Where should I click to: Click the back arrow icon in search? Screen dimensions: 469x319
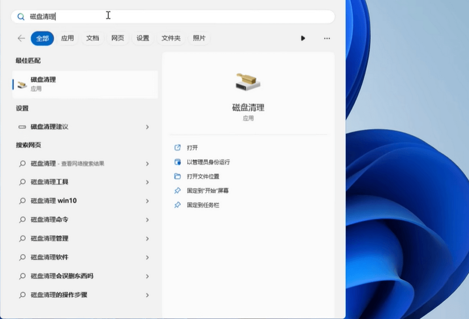pos(21,38)
